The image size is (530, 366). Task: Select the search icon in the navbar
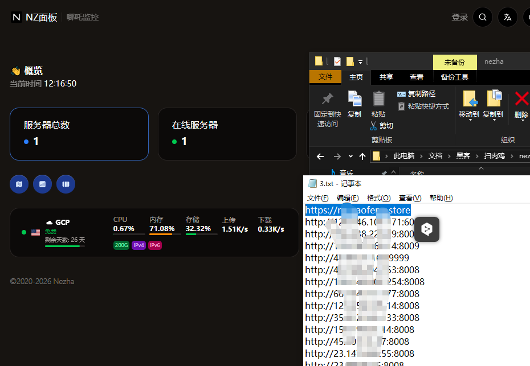click(482, 17)
